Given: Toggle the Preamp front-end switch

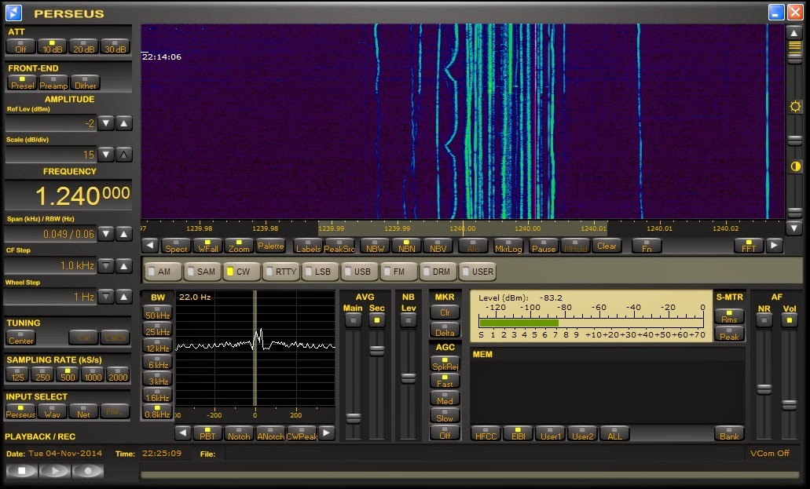Looking at the screenshot, I should tap(53, 82).
